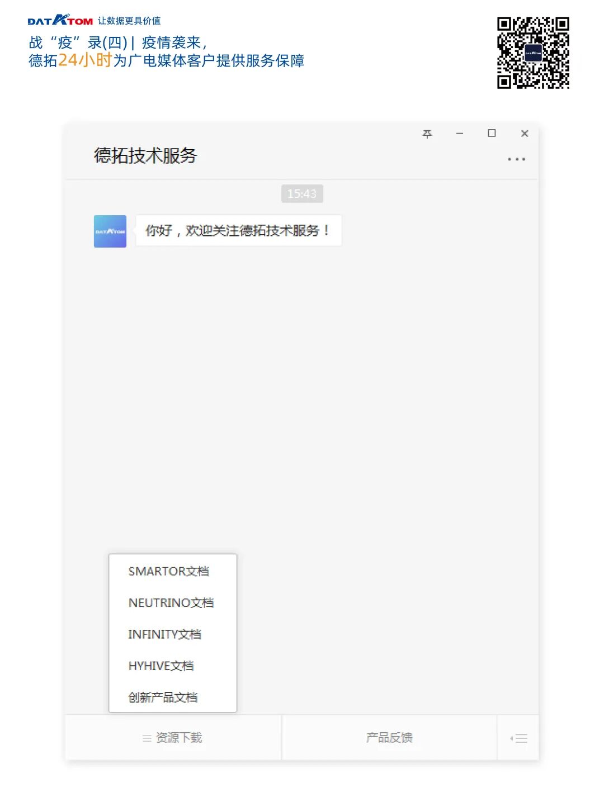Image resolution: width=604 pixels, height=797 pixels.
Task: Choose HYHIVE文档 menu entry
Action: point(173,666)
